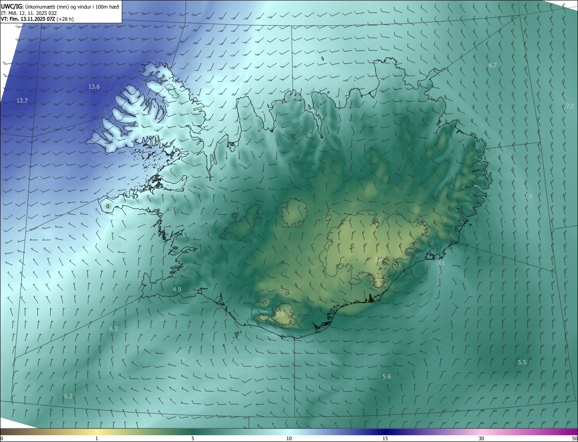Click the 5.5 value label
This screenshot has height=442, width=578.
pyautogui.click(x=522, y=362)
